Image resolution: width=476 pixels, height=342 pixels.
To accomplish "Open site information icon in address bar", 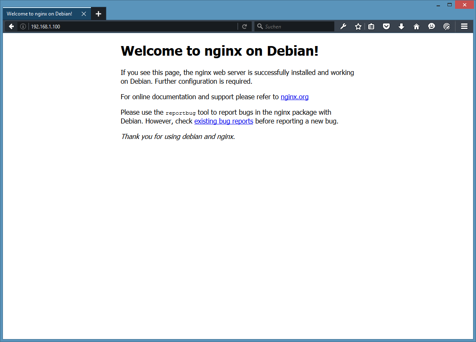I will 23,26.
